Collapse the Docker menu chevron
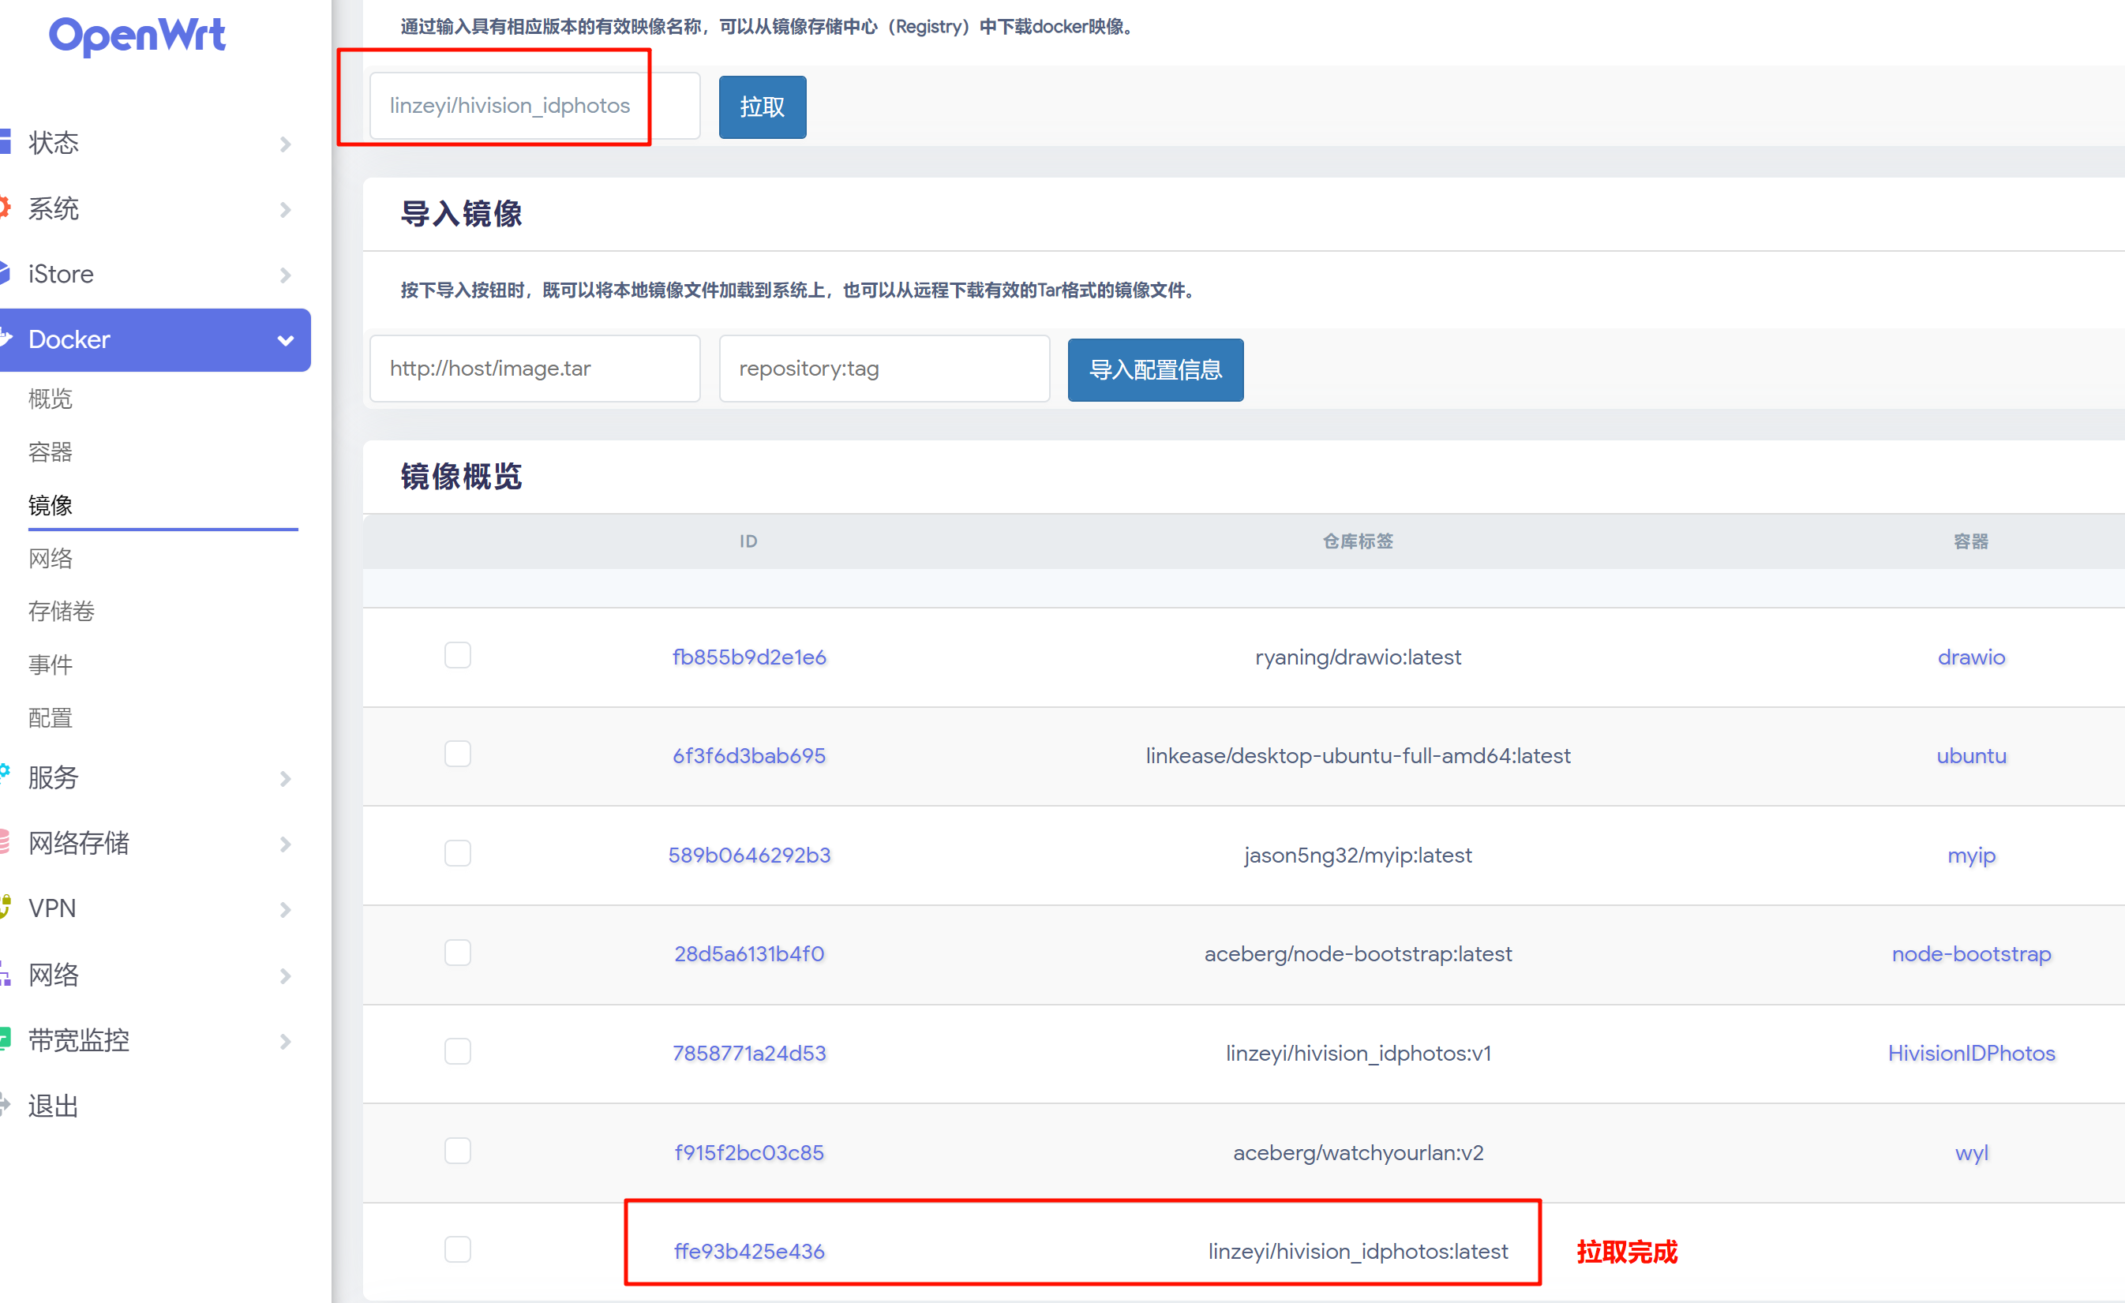This screenshot has width=2125, height=1303. pyautogui.click(x=286, y=341)
